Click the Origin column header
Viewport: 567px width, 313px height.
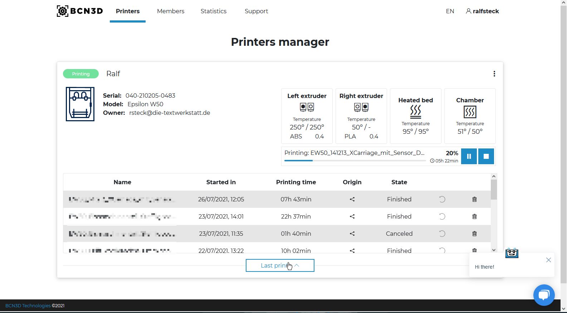point(352,182)
